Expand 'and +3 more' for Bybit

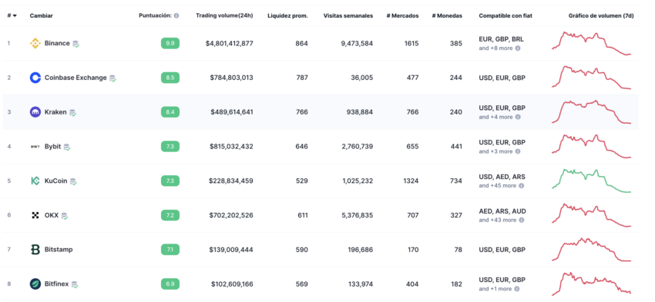495,151
